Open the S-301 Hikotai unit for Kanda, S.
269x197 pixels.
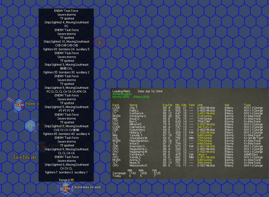[206, 157]
